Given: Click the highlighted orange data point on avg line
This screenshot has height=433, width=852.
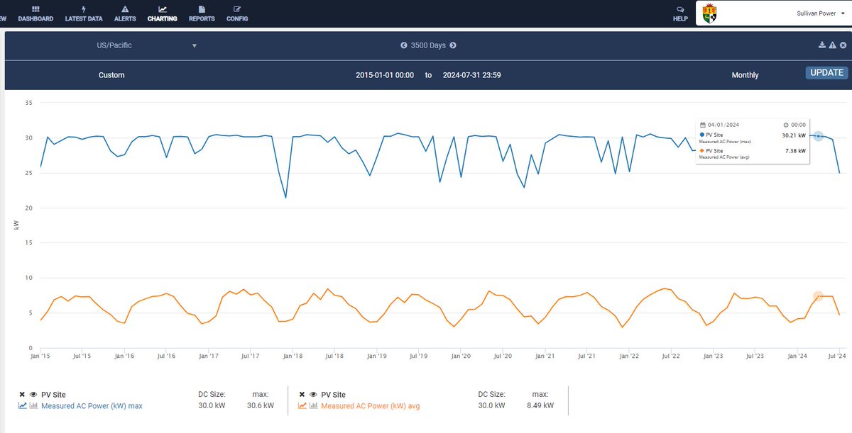Looking at the screenshot, I should click(818, 296).
